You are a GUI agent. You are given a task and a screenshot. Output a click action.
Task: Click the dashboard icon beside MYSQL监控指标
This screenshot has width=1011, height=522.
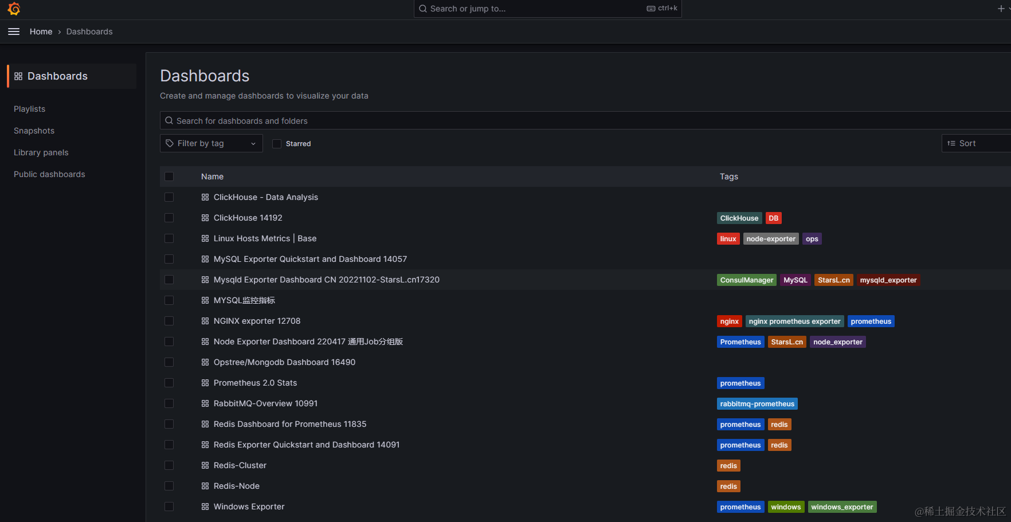[x=205, y=300]
